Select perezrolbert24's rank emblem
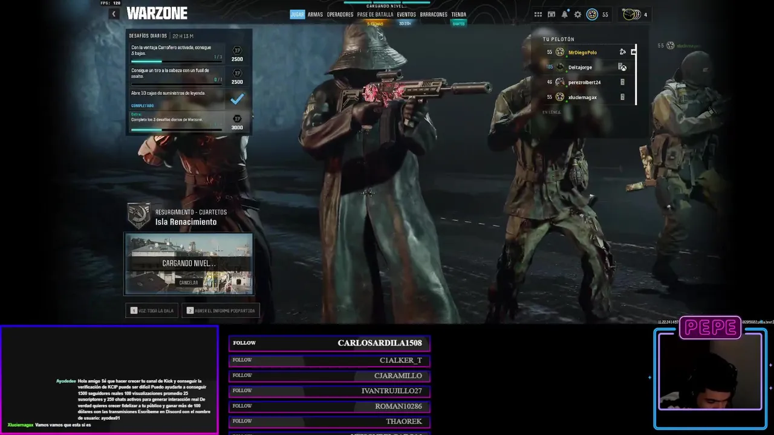 tap(560, 82)
